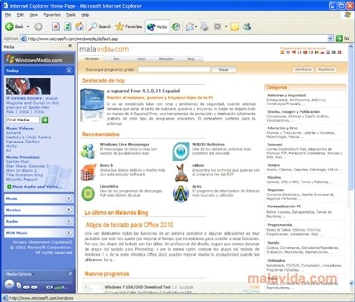The image size is (355, 302).
Task: Click green Find Media go arrow
Action: (x=45, y=120)
